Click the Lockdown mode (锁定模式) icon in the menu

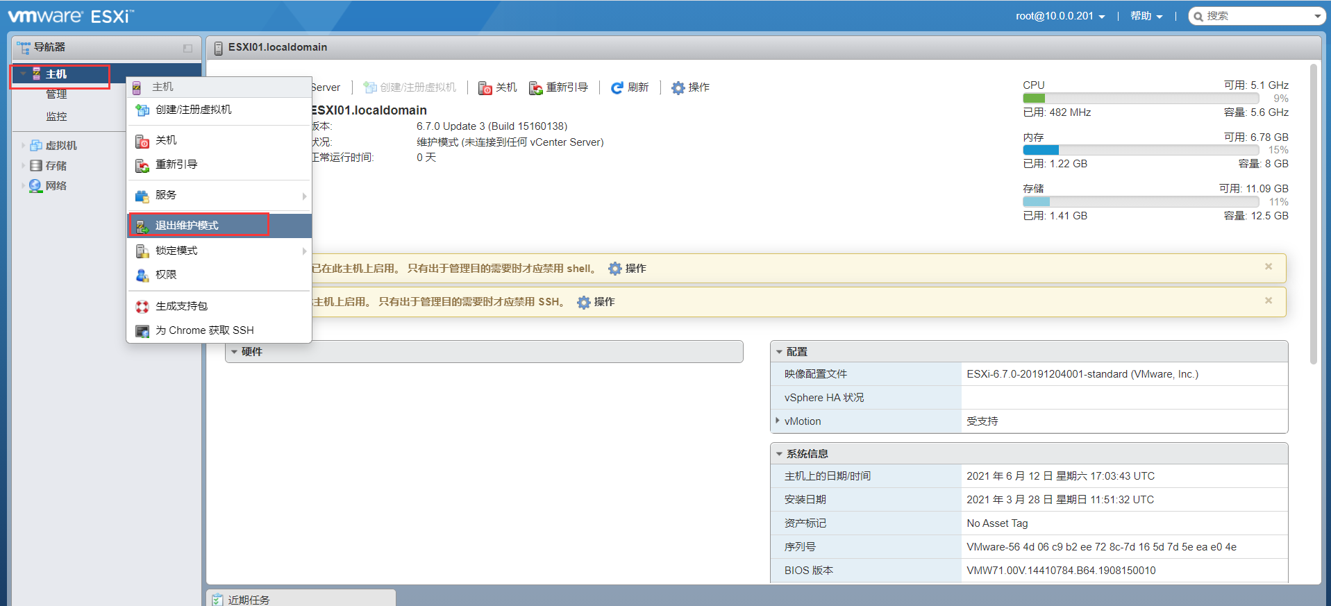(142, 251)
